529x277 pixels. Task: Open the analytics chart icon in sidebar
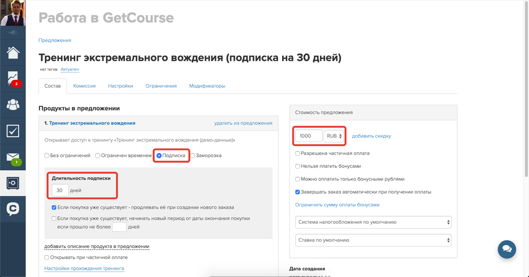click(x=13, y=79)
